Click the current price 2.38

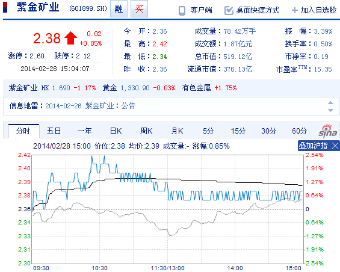pos(46,39)
